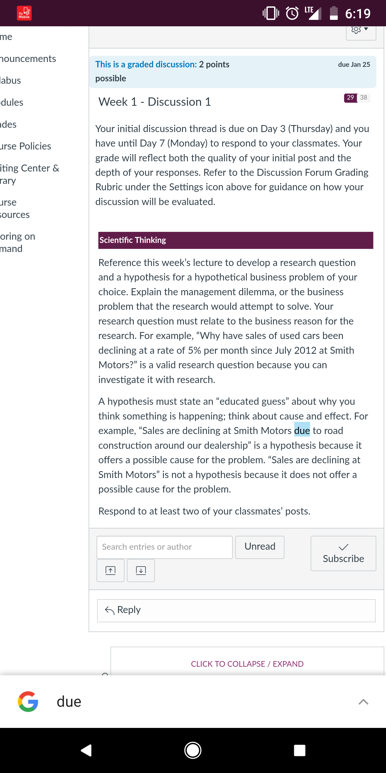Image resolution: width=386 pixels, height=773 pixels.
Task: Open the settings gear dropdown
Action: click(x=361, y=31)
